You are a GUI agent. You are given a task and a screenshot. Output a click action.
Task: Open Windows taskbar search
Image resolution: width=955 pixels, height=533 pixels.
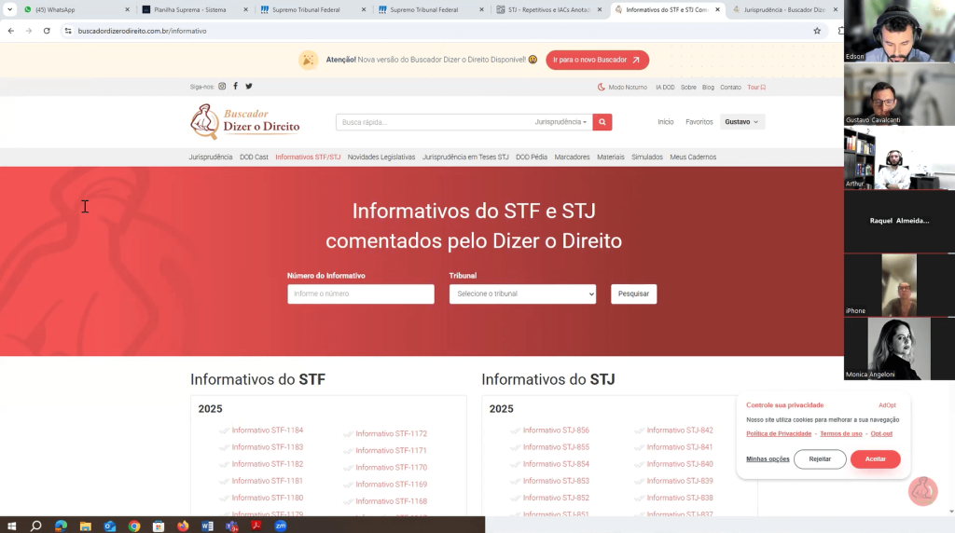(x=36, y=526)
